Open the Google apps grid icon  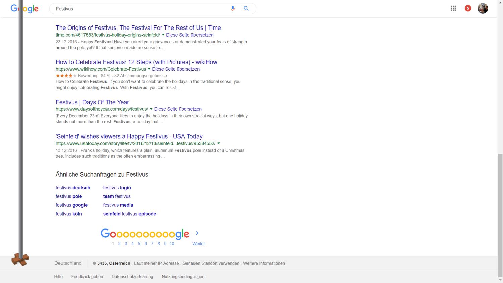click(x=453, y=8)
